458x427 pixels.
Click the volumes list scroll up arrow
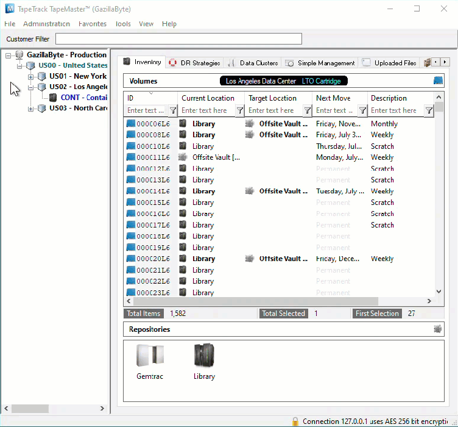[x=439, y=97]
